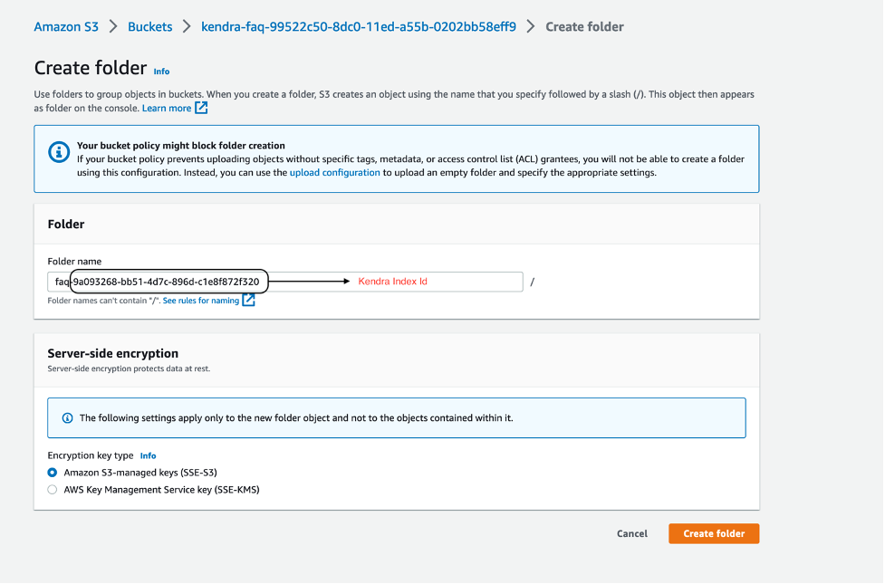This screenshot has width=885, height=584.
Task: Click the info circle icon in bucket policy alert
Action: [x=59, y=152]
